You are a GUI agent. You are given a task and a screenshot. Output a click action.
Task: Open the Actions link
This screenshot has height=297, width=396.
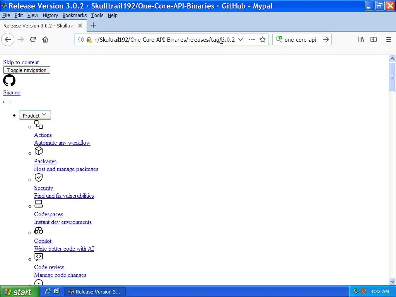point(43,135)
